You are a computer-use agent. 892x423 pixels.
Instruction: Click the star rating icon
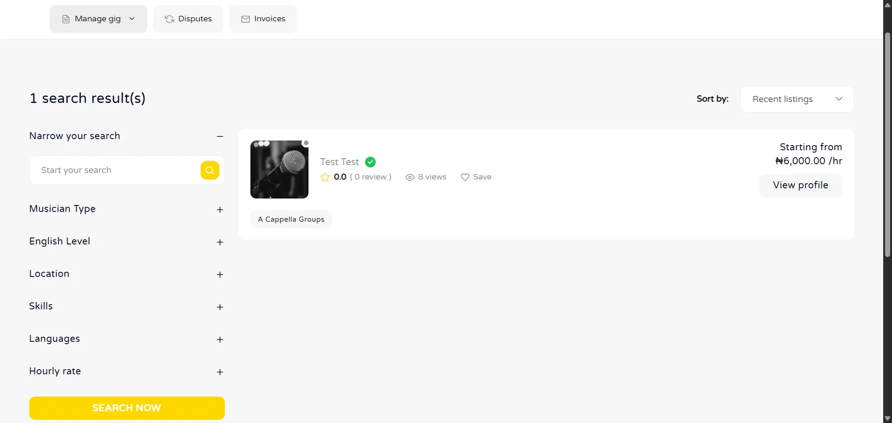coord(325,177)
